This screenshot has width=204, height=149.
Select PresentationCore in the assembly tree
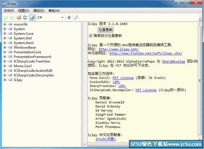coord(27,52)
